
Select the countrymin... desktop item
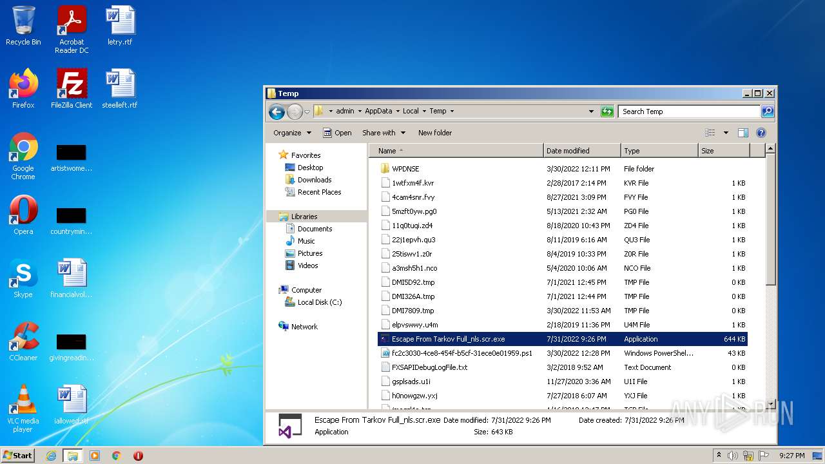[72, 220]
